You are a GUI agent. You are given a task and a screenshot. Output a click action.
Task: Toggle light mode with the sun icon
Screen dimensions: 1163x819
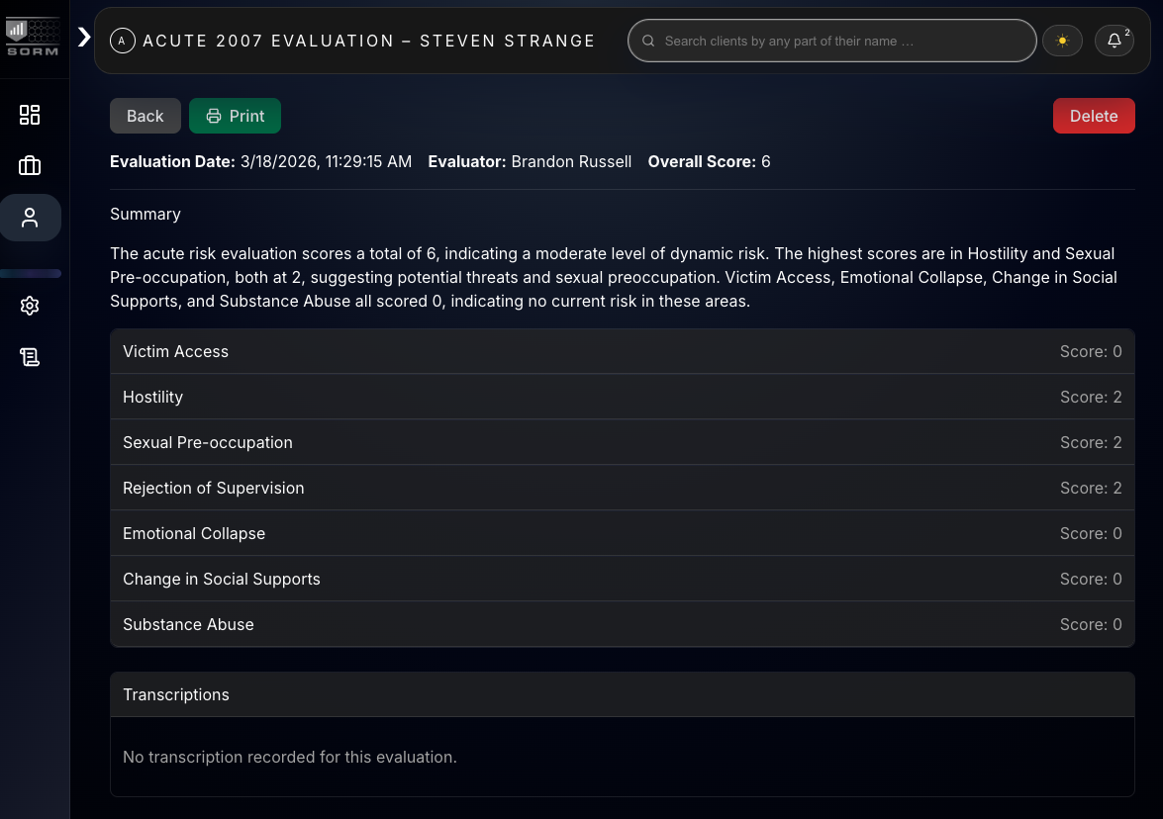(x=1062, y=40)
